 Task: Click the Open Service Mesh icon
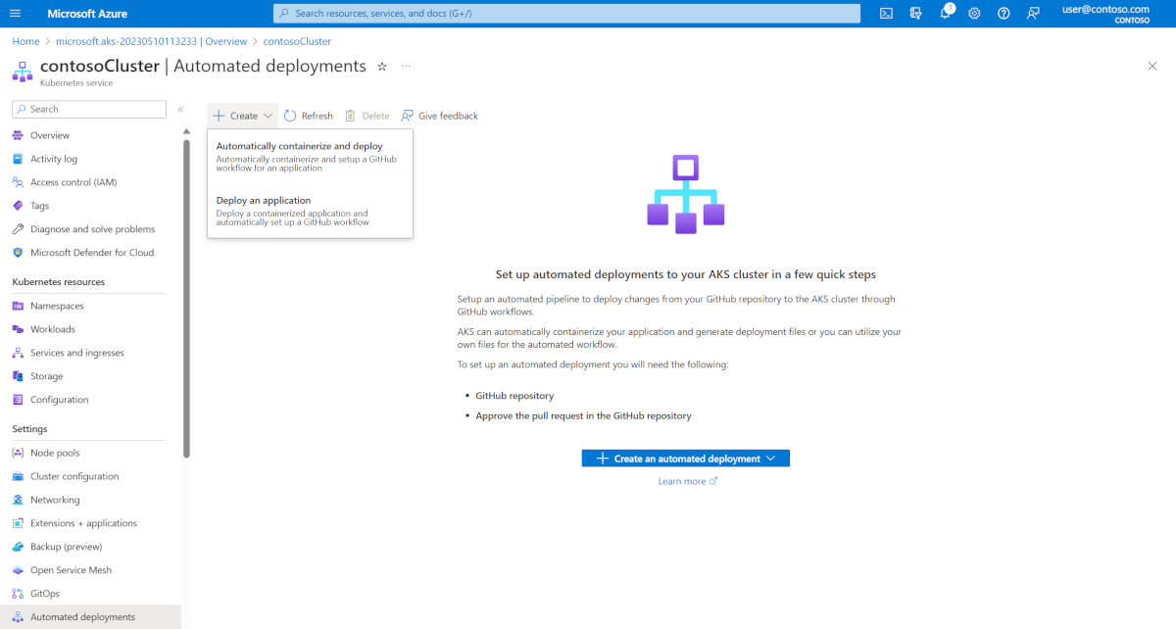point(19,570)
